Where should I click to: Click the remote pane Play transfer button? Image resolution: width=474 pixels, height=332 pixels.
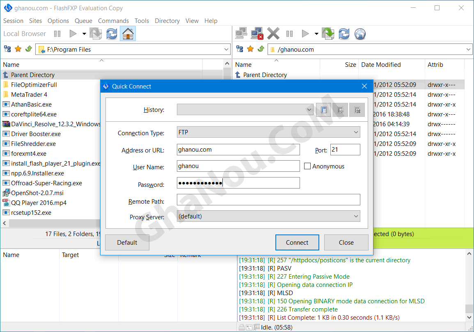pyautogui.click(x=305, y=34)
